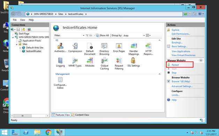Switch to Content View tab
This screenshot has width=219, height=136.
point(81,115)
